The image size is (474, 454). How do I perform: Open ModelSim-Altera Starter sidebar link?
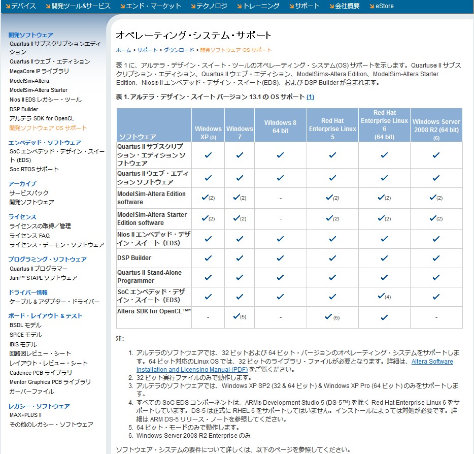[x=39, y=90]
